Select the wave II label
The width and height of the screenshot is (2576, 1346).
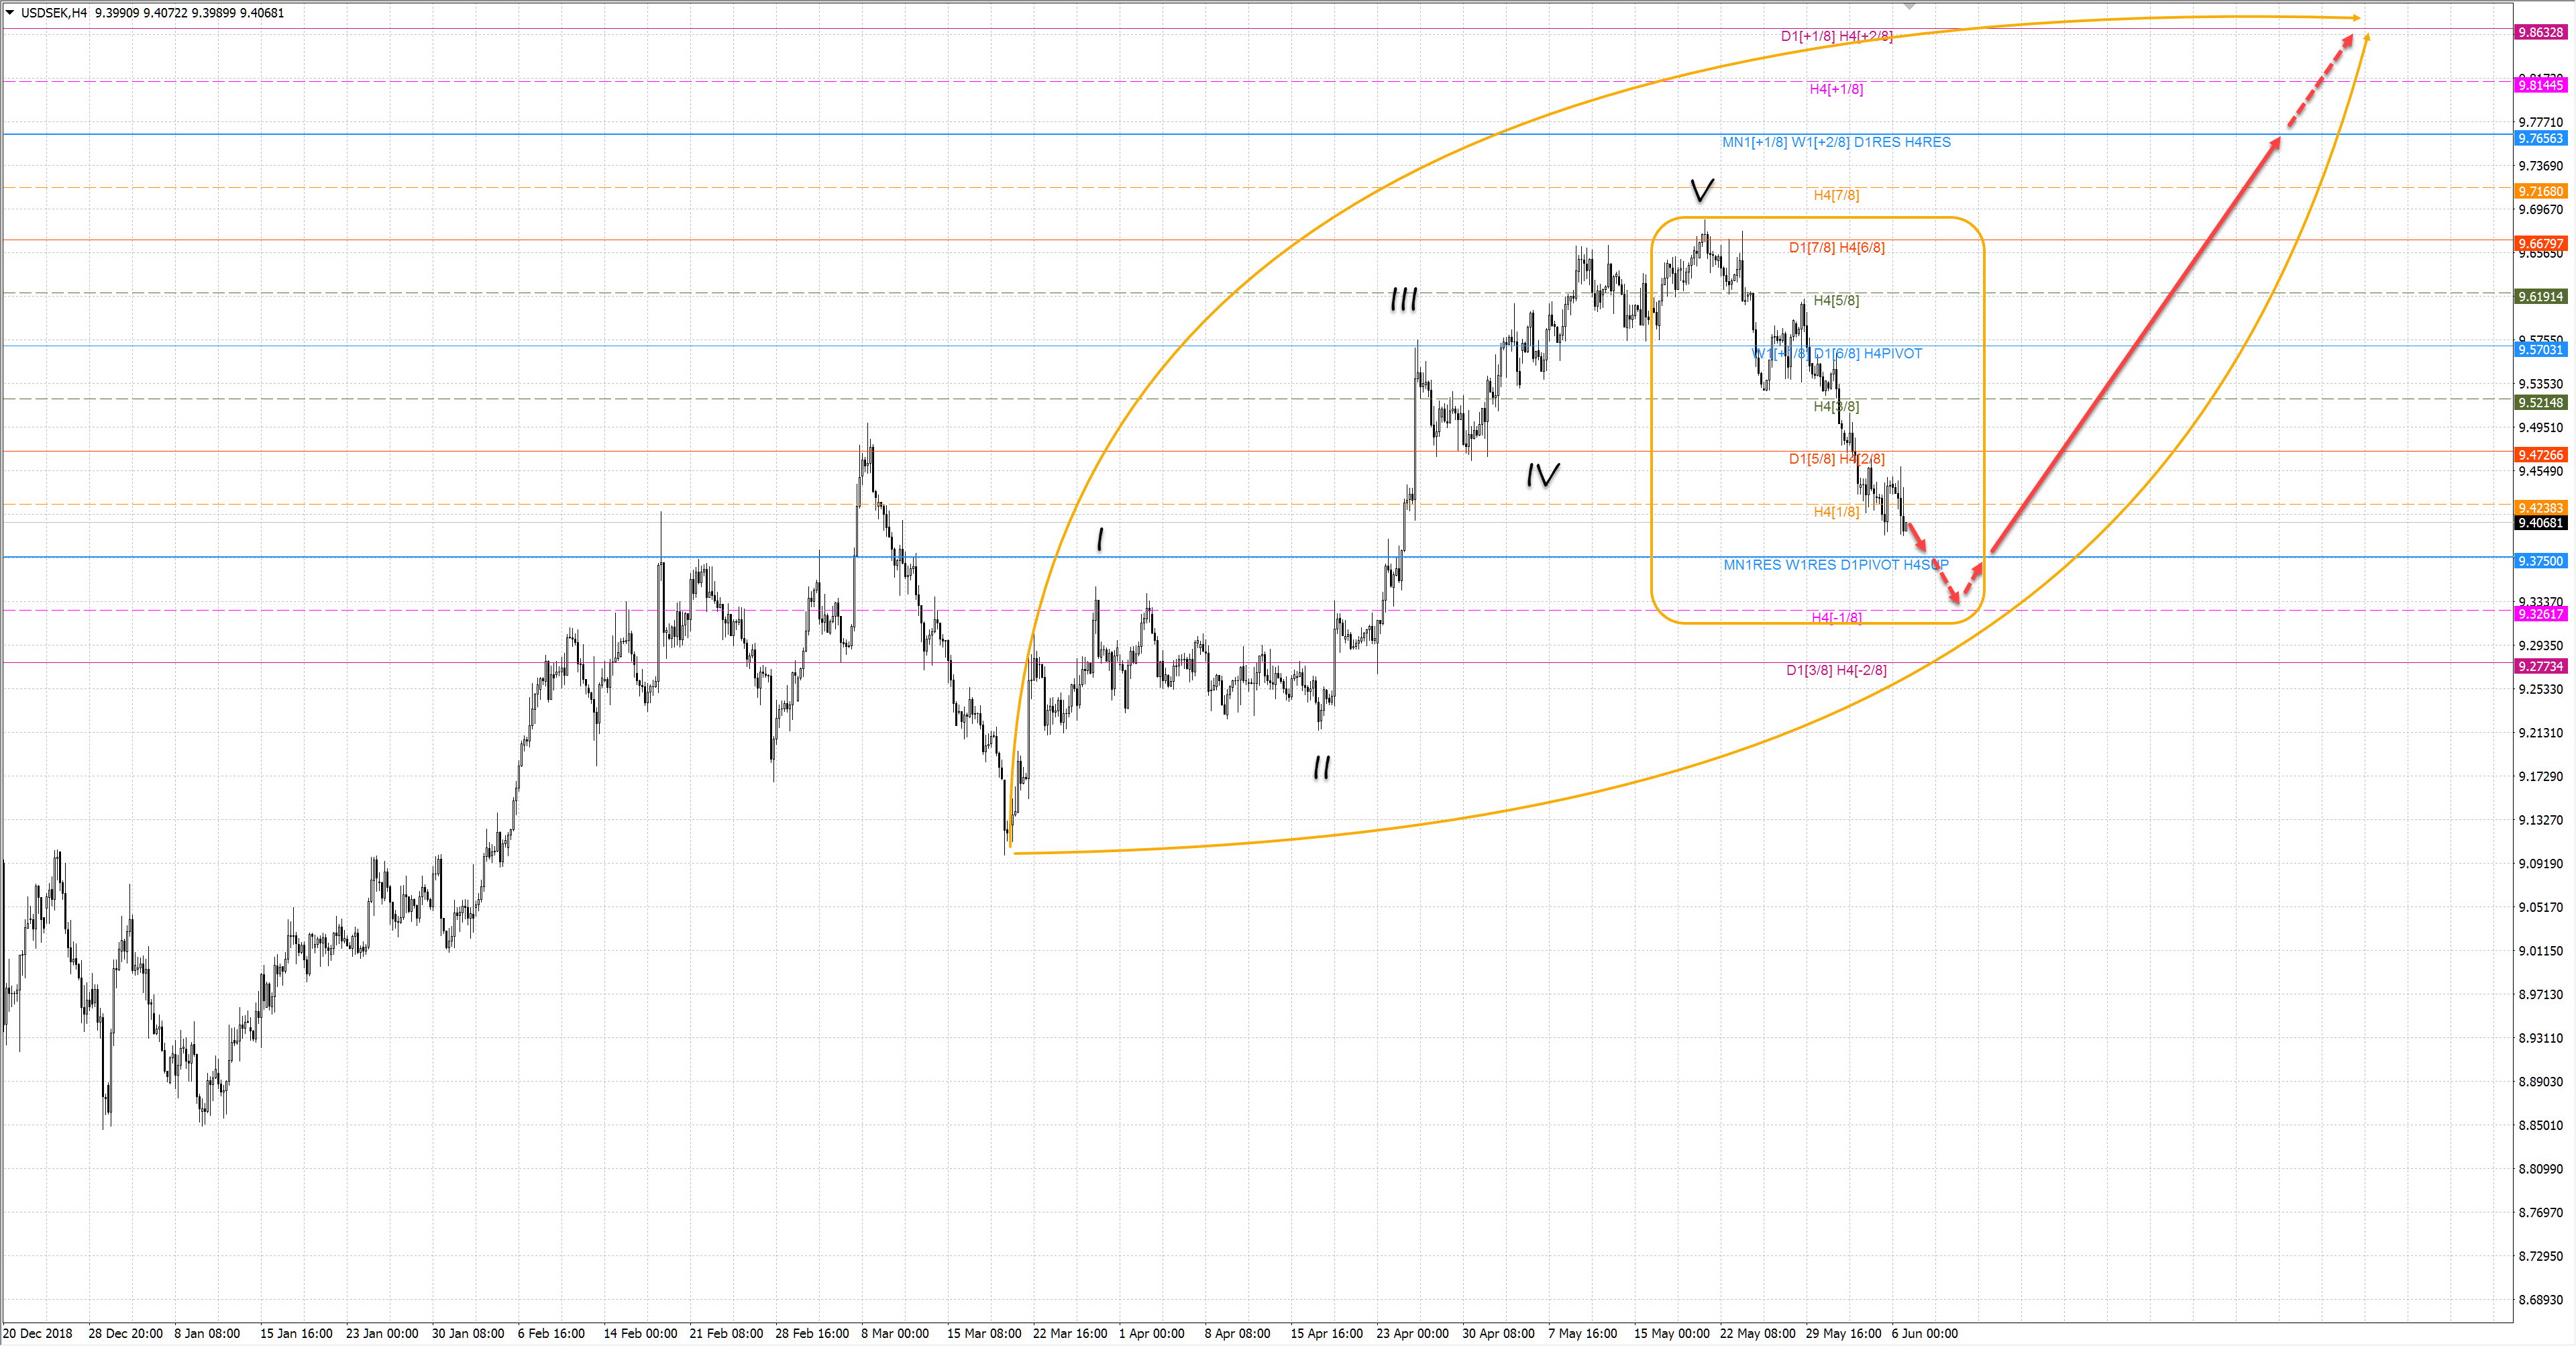[1322, 767]
